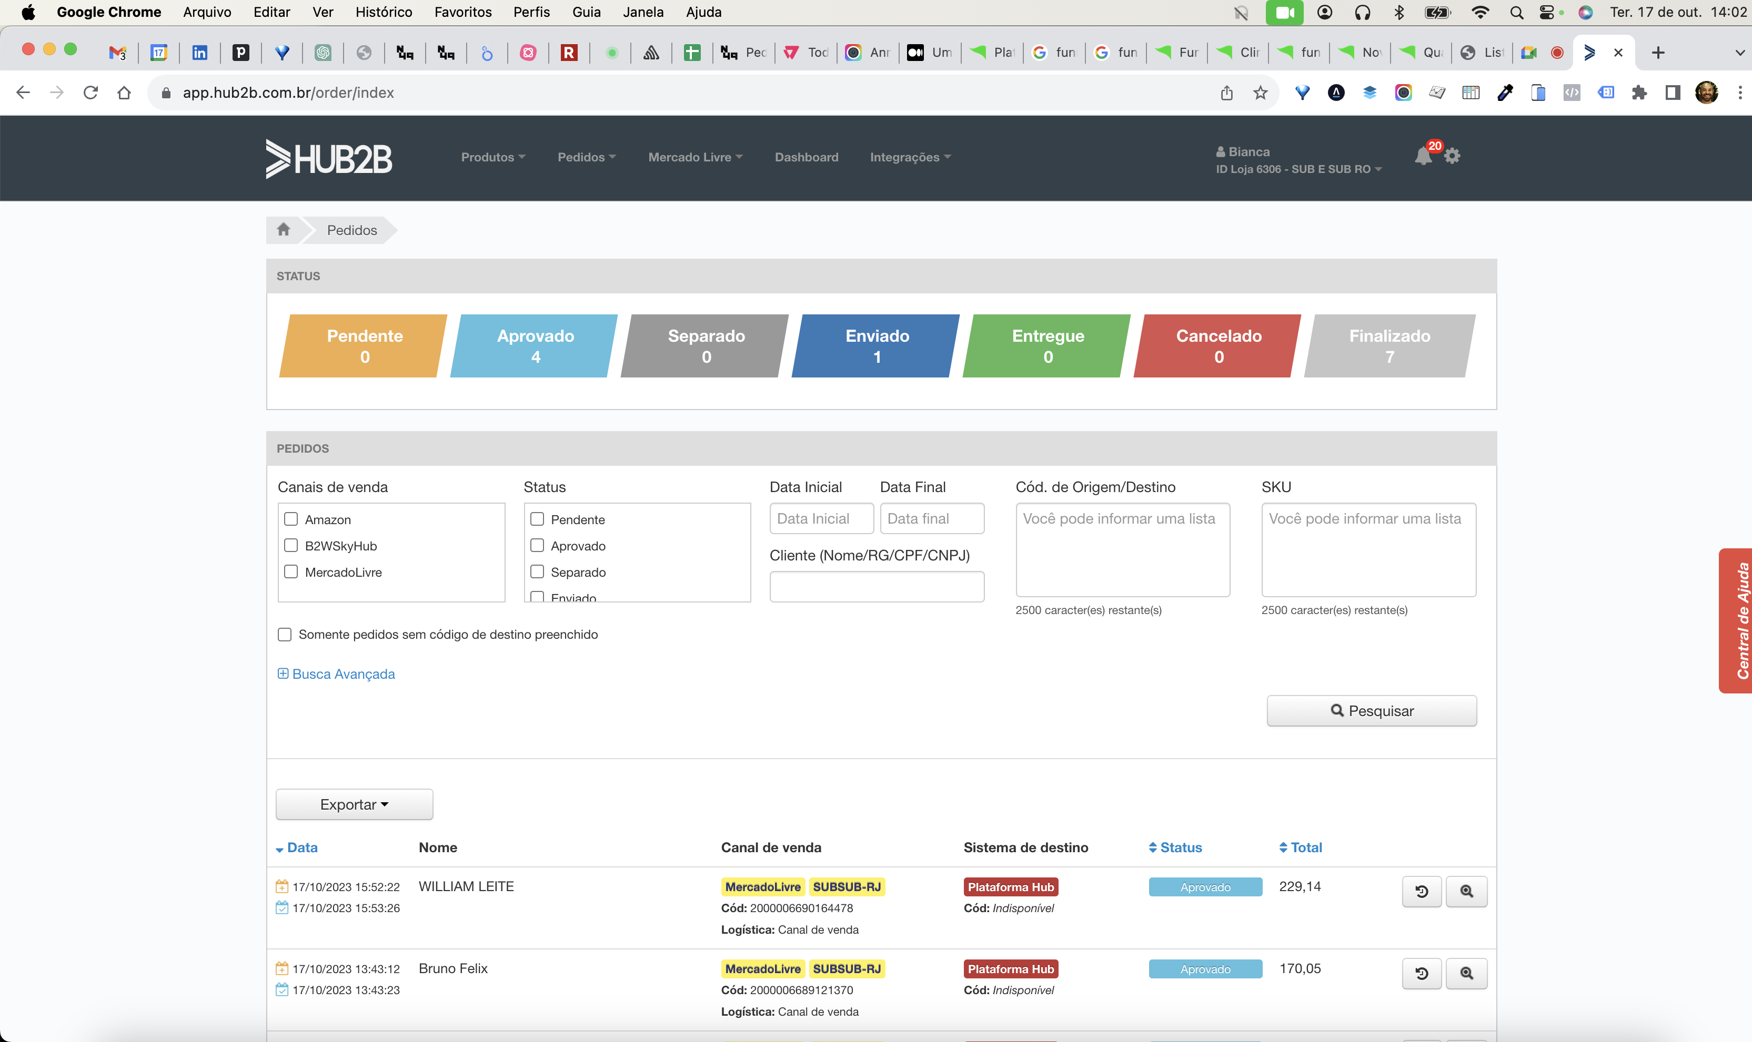The height and width of the screenshot is (1042, 1752).
Task: Click history icon for WILLIAM LEITE order
Action: [1421, 891]
